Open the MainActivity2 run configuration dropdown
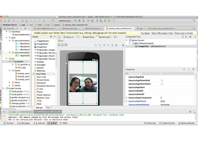Screen dimensions: 198x141 (x=64, y=21)
